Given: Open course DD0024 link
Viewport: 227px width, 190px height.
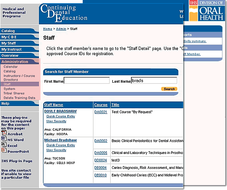Looking at the screenshot, I should tap(101, 160).
